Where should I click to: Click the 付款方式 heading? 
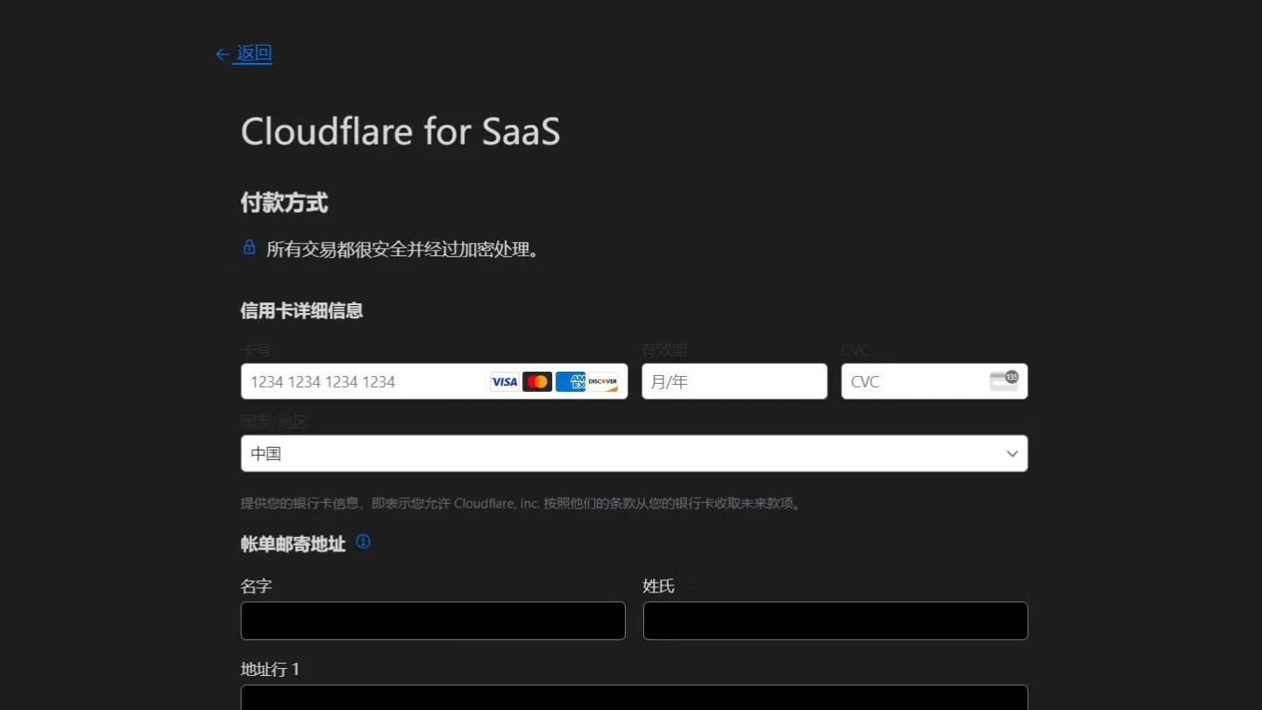(x=284, y=203)
